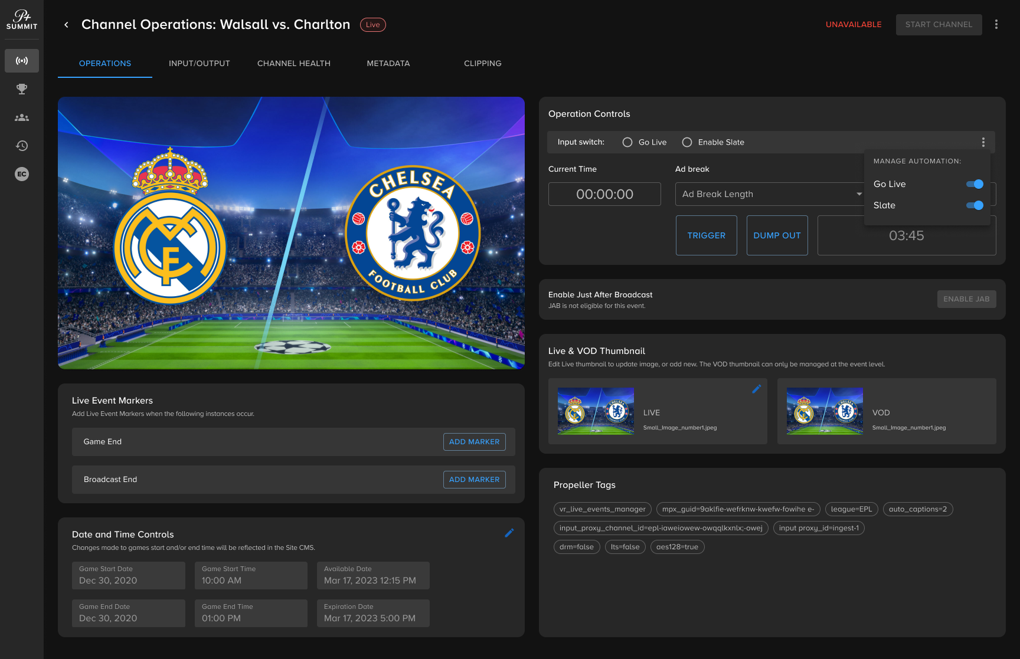Screen dimensions: 1020x659
Task: Open the trophy icon in sidebar
Action: pos(22,89)
